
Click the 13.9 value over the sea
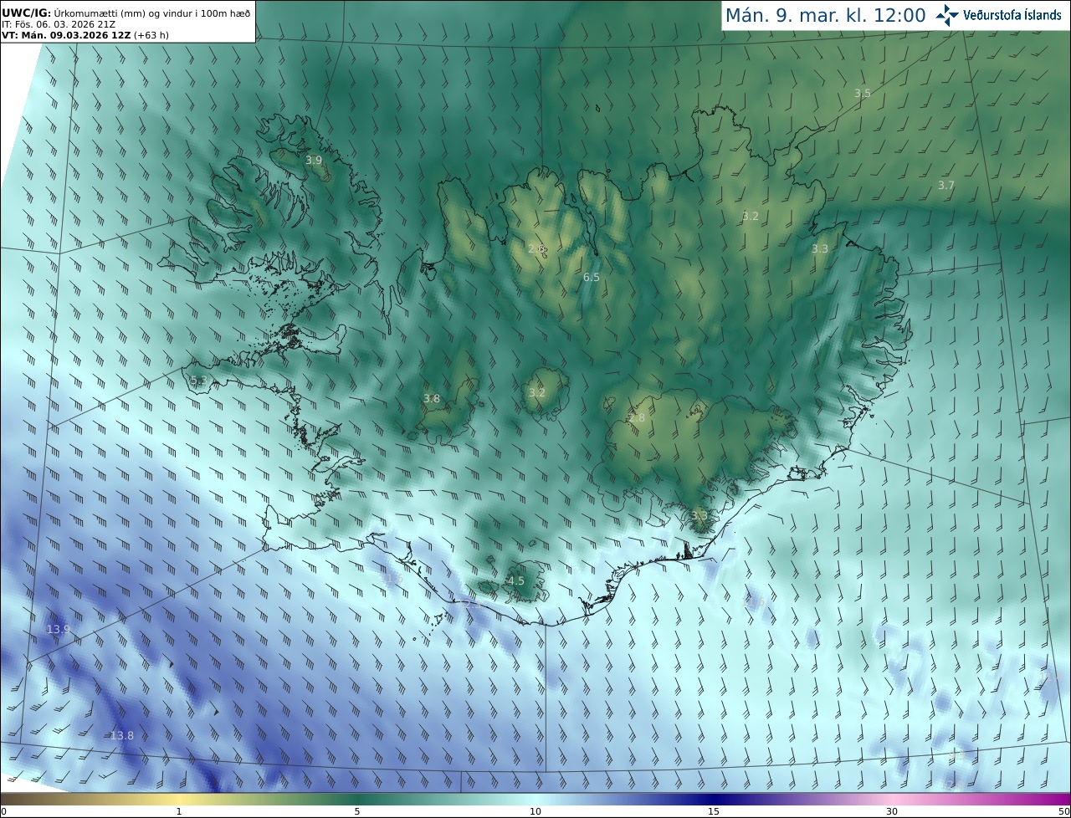(59, 629)
